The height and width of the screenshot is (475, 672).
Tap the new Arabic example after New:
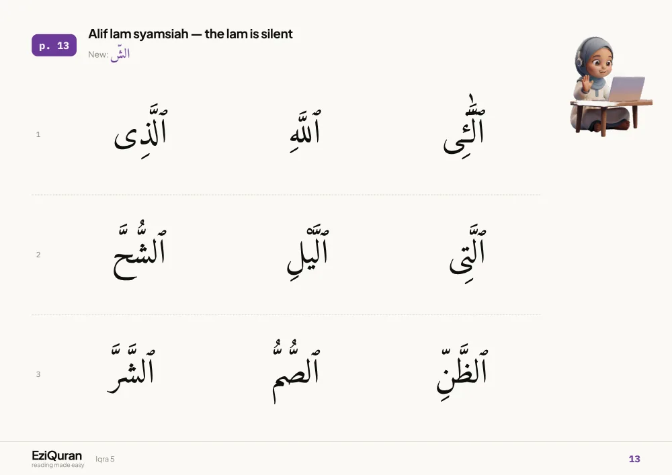point(120,55)
